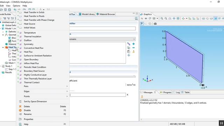
Task: Select Global Definitions tree node
Action: (x=10, y=26)
